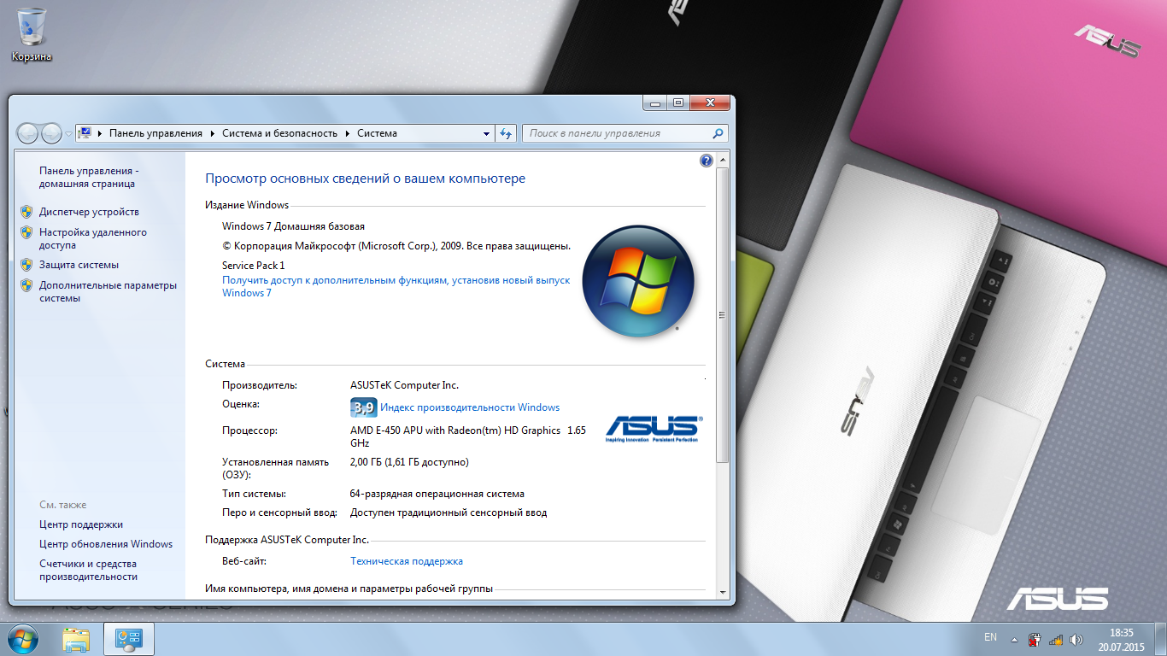Click the 64-разрядная операционная система text

point(437,494)
